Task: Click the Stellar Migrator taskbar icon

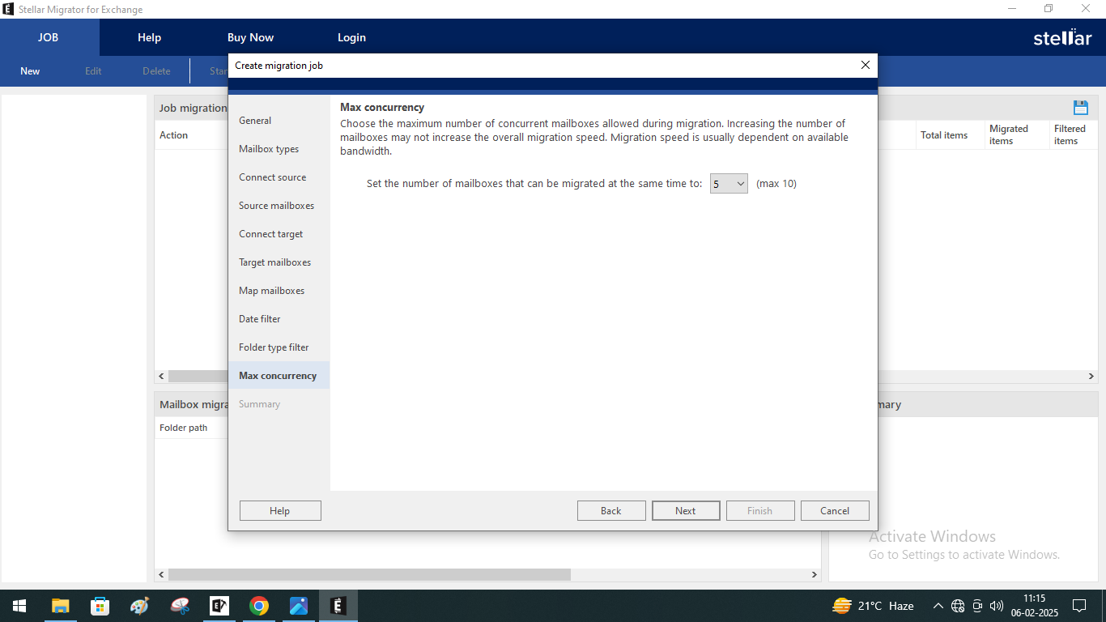Action: [x=338, y=606]
